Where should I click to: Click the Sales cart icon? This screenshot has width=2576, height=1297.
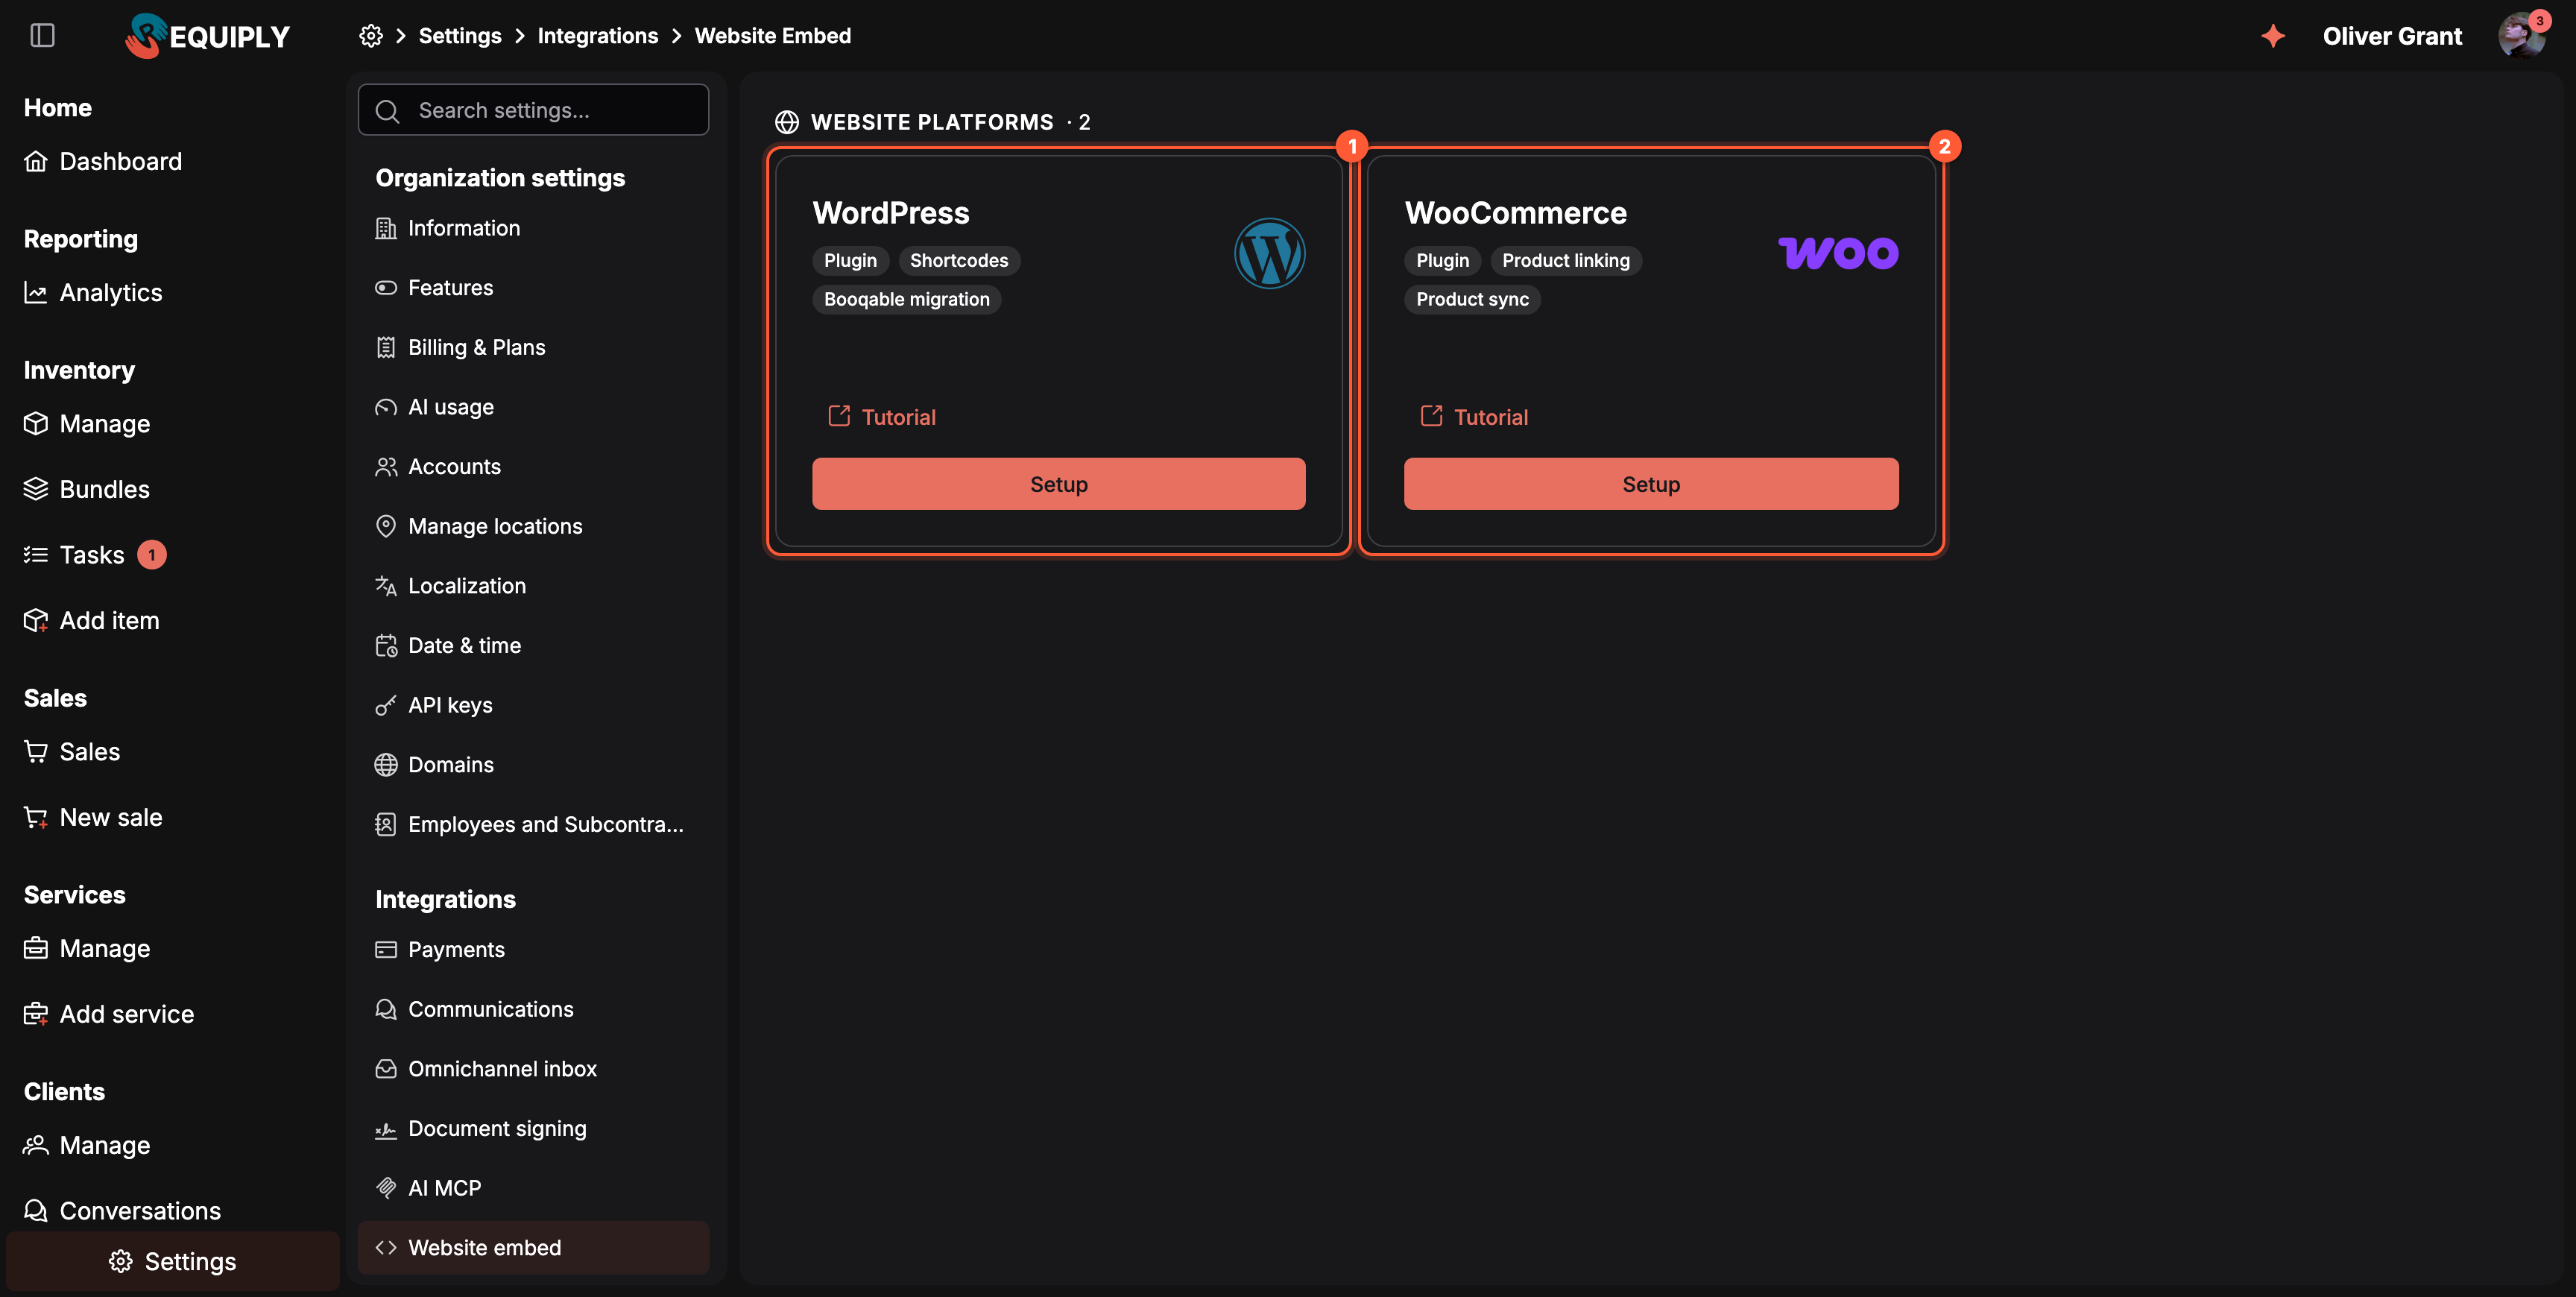point(36,751)
